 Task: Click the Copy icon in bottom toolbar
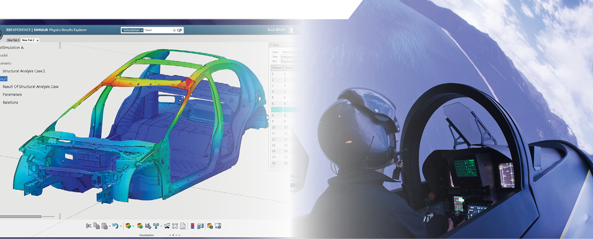point(96,226)
